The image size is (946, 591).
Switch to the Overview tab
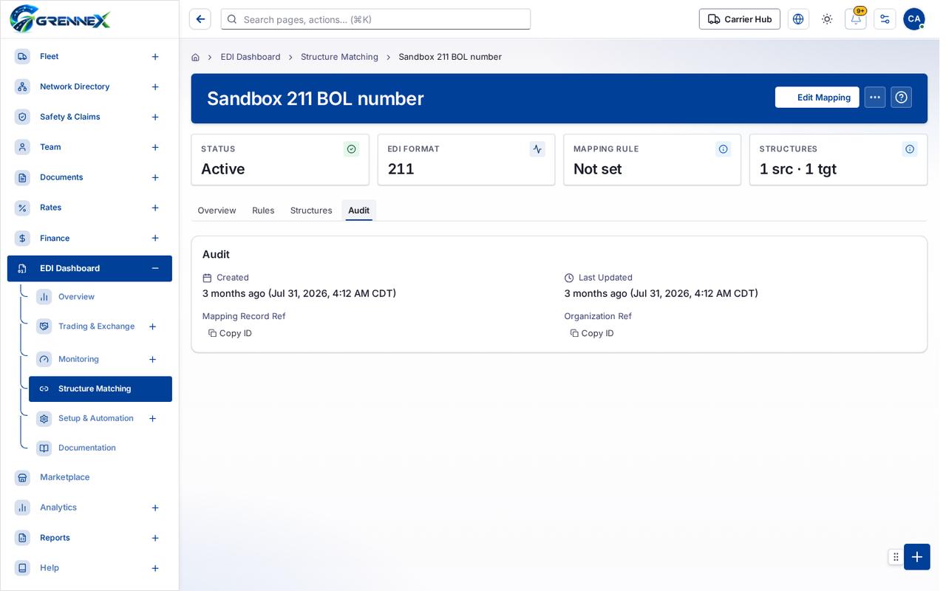tap(217, 211)
